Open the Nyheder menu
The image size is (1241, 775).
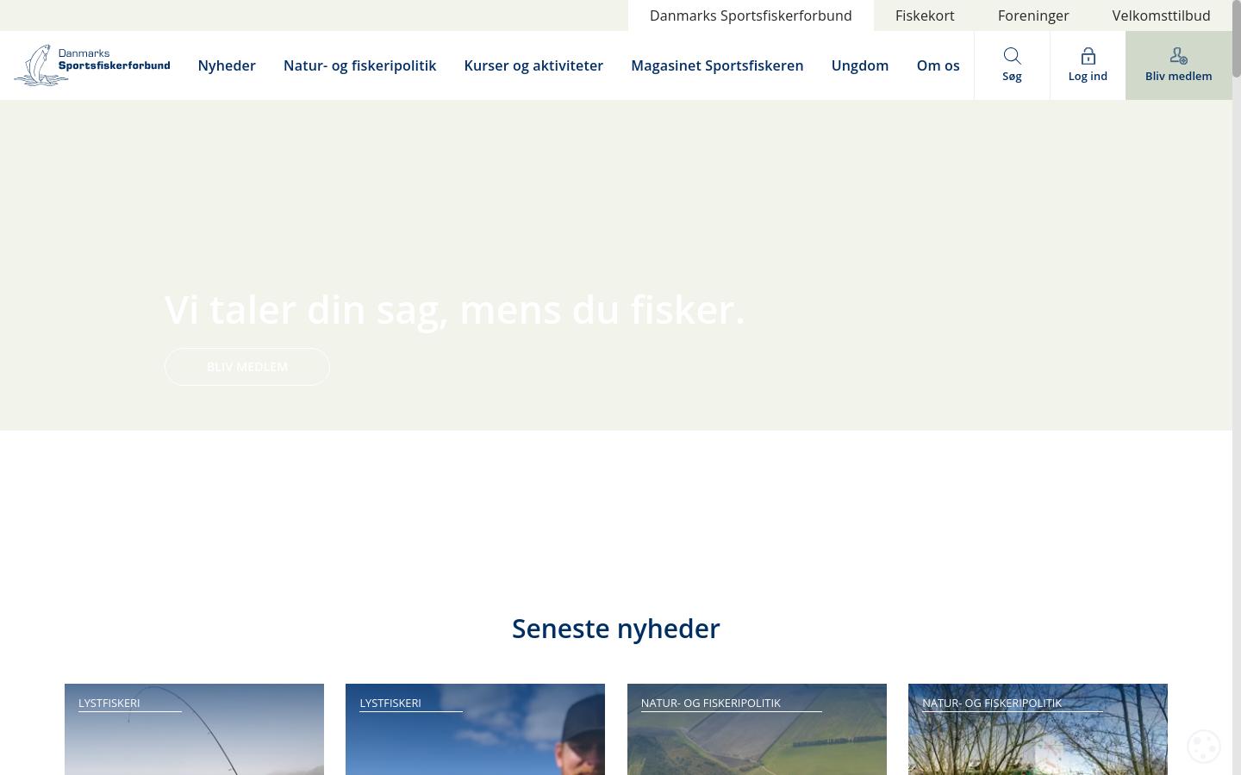(x=227, y=65)
